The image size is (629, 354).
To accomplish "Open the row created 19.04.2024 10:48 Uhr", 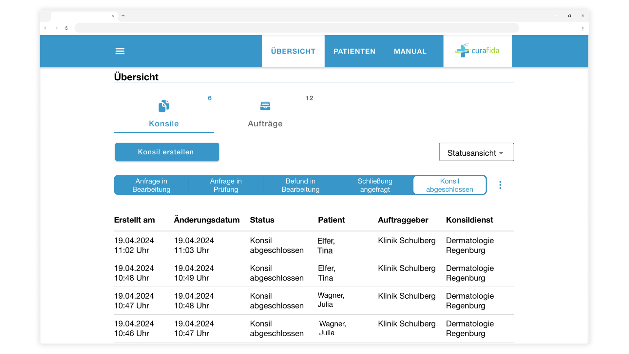I will click(x=314, y=273).
